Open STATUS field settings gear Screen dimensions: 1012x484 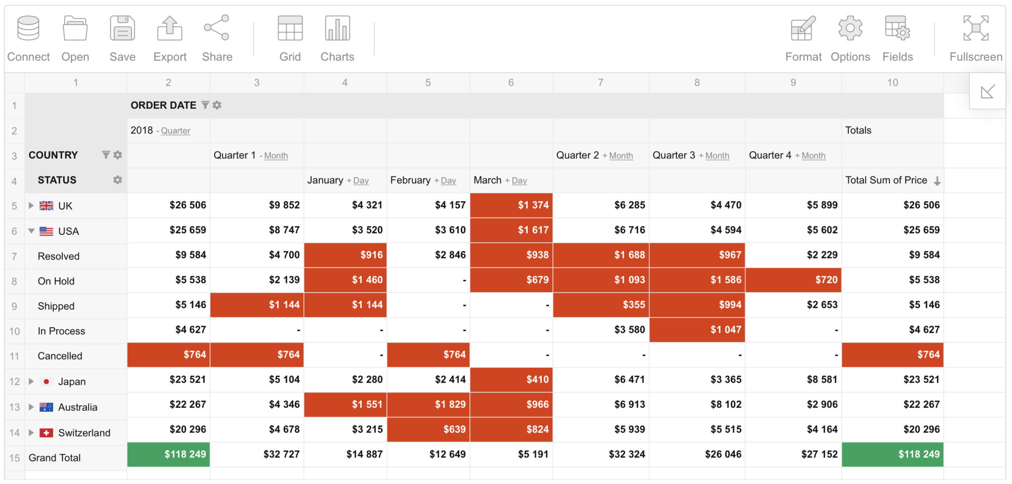pyautogui.click(x=117, y=179)
